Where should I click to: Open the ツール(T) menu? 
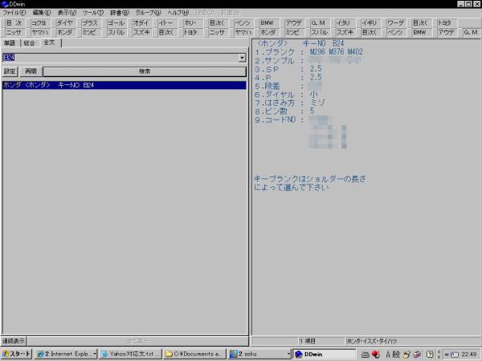(93, 13)
